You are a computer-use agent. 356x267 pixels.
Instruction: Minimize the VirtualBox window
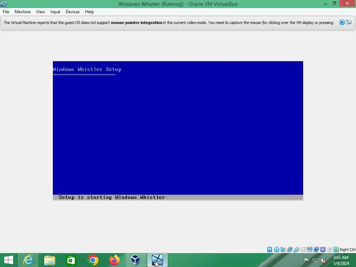325,3
